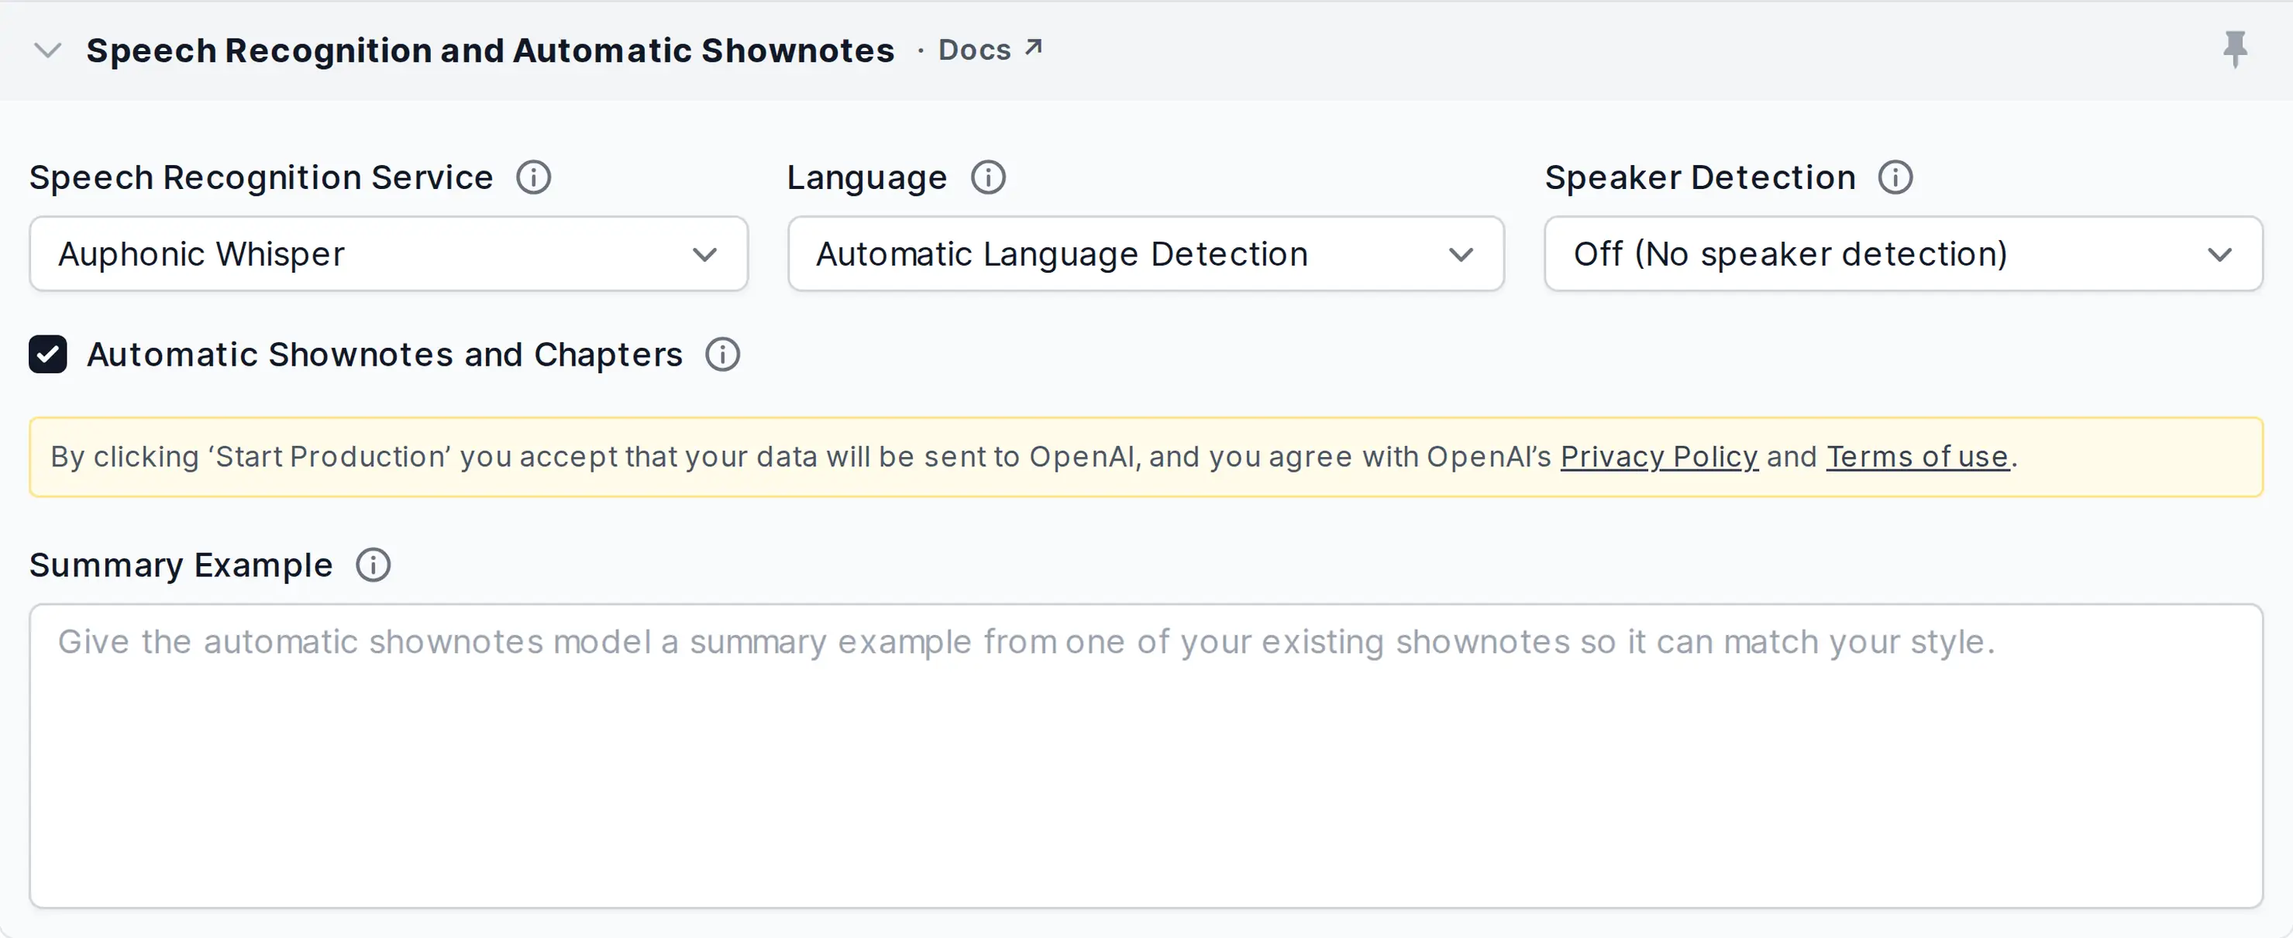Open OpenAI's Privacy Policy link
The image size is (2293, 938).
1659,456
